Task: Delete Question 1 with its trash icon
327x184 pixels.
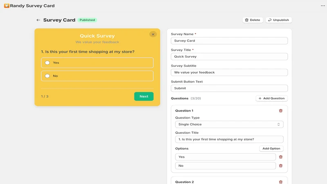Action: (x=281, y=111)
